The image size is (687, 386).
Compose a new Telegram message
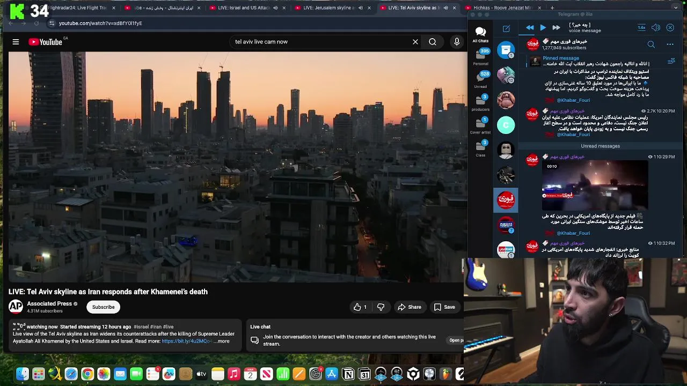tap(506, 28)
